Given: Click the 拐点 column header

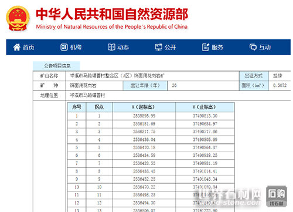Looking at the screenshot, I should point(99,107).
